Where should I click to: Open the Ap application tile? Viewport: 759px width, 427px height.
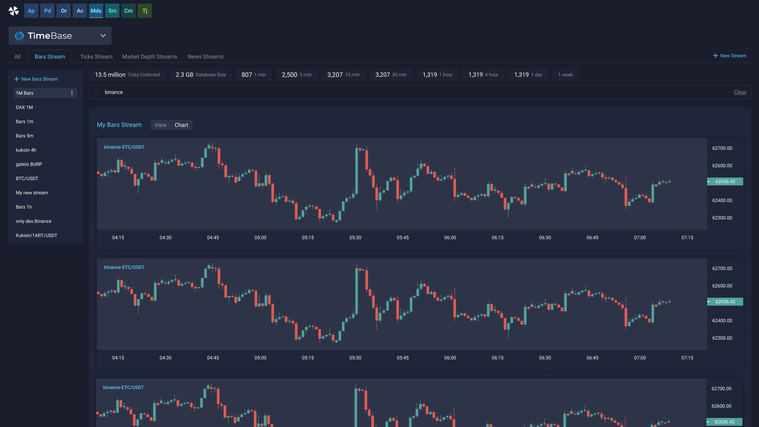31,11
